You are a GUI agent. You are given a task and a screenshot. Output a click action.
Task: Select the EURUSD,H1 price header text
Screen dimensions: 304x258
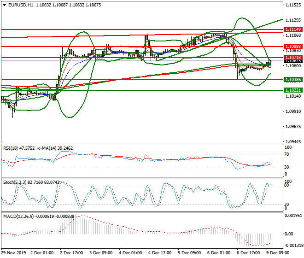click(54, 5)
